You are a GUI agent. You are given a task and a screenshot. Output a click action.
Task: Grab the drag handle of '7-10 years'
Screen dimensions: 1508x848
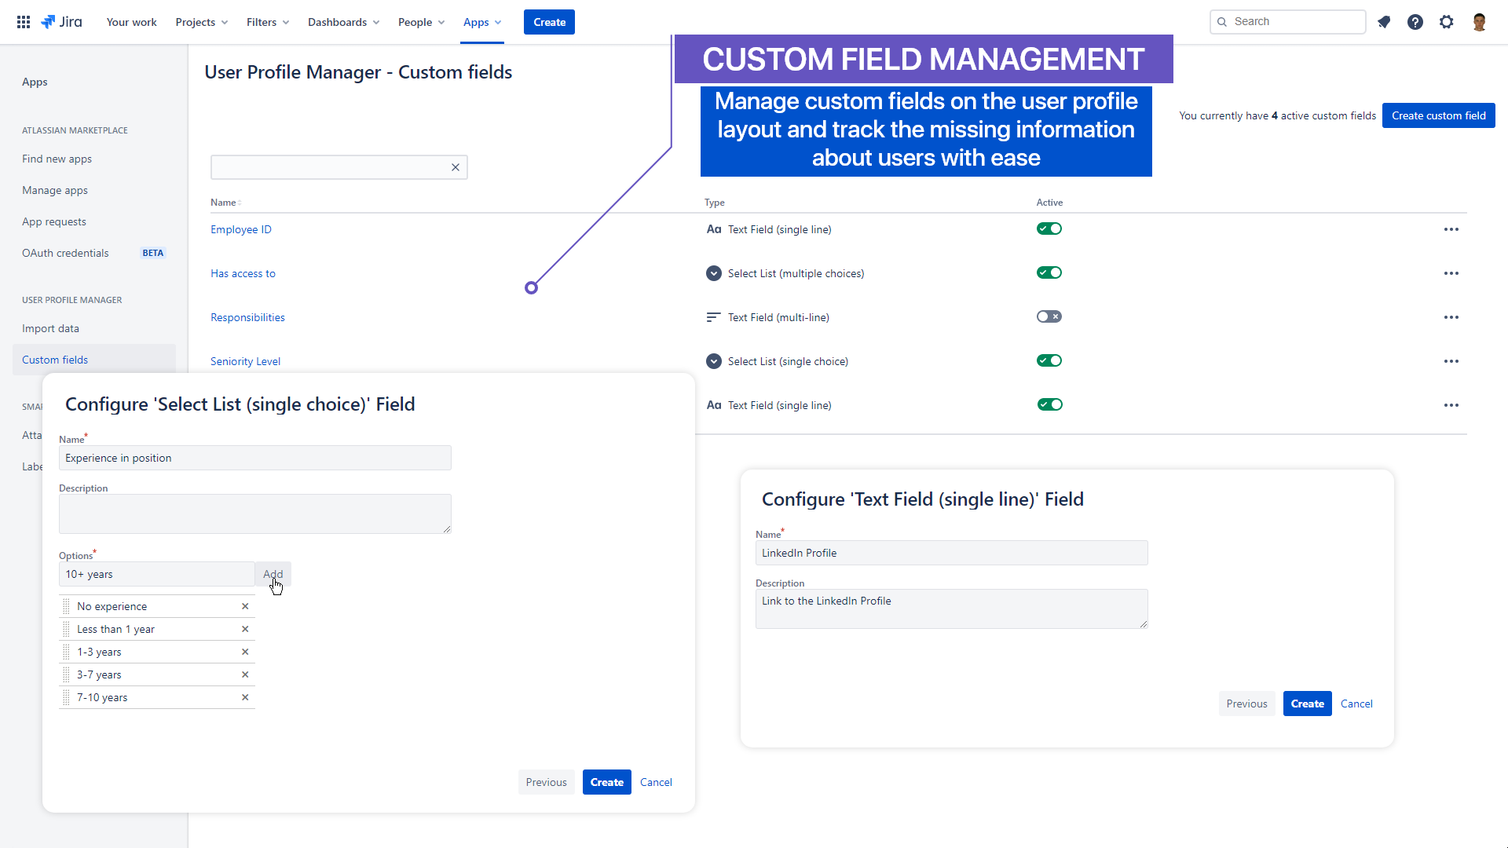[67, 697]
